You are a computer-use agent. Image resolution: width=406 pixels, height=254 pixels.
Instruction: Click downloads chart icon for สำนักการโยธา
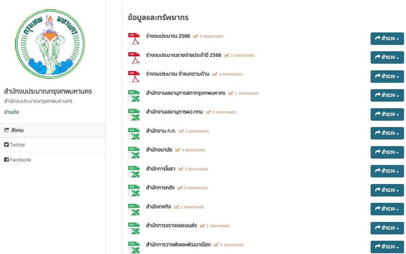pyautogui.click(x=181, y=169)
